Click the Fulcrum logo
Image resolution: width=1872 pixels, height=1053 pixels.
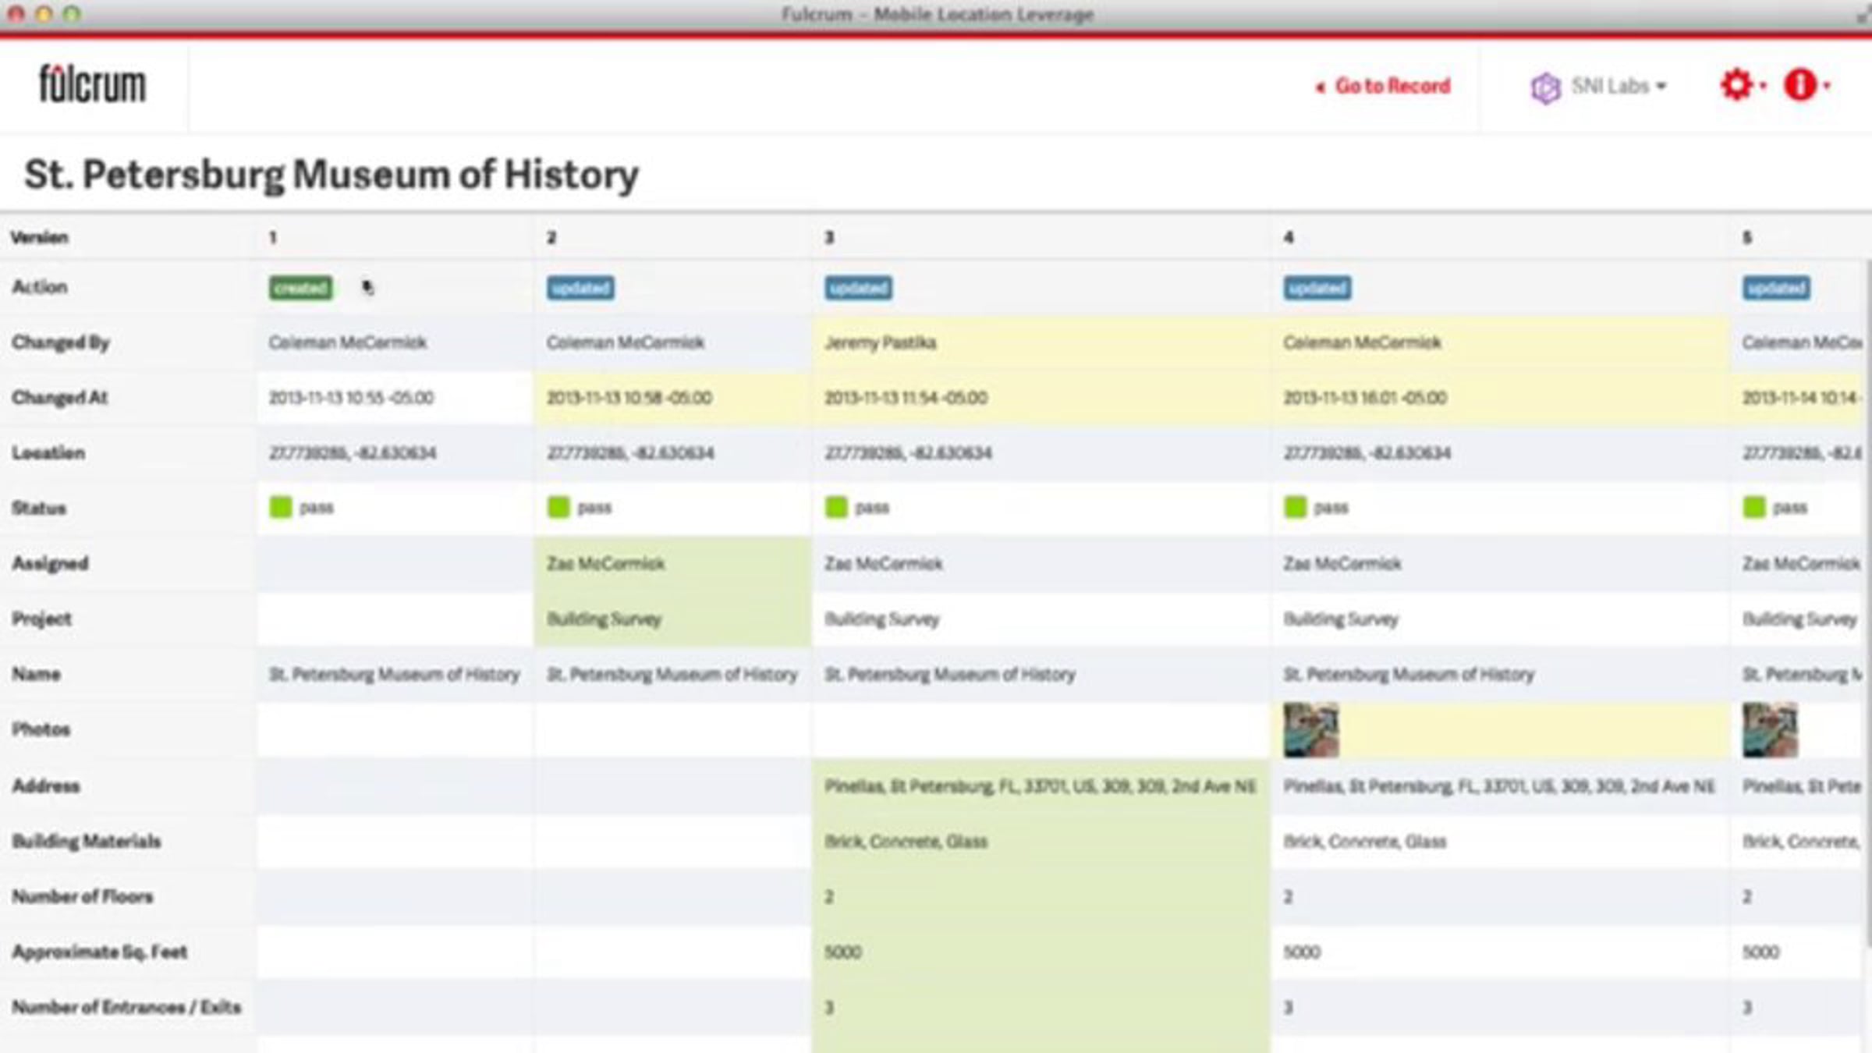point(92,84)
